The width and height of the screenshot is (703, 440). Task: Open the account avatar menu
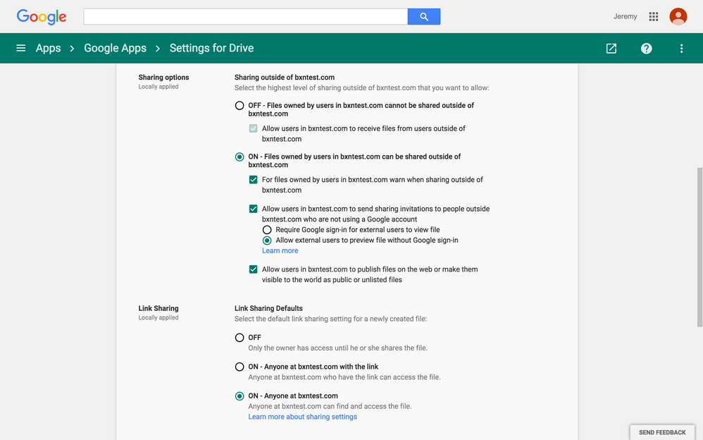(x=678, y=17)
